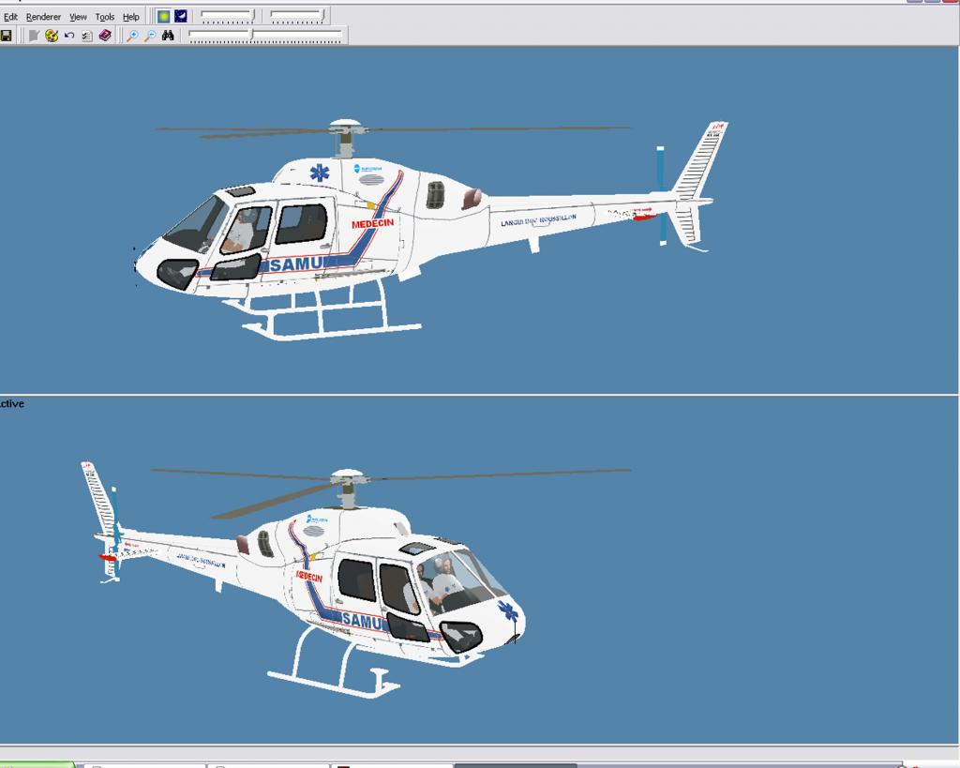Open the checklist options icon
The width and height of the screenshot is (960, 768).
pos(87,36)
